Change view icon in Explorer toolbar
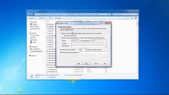169x95 pixels. (x=126, y=18)
